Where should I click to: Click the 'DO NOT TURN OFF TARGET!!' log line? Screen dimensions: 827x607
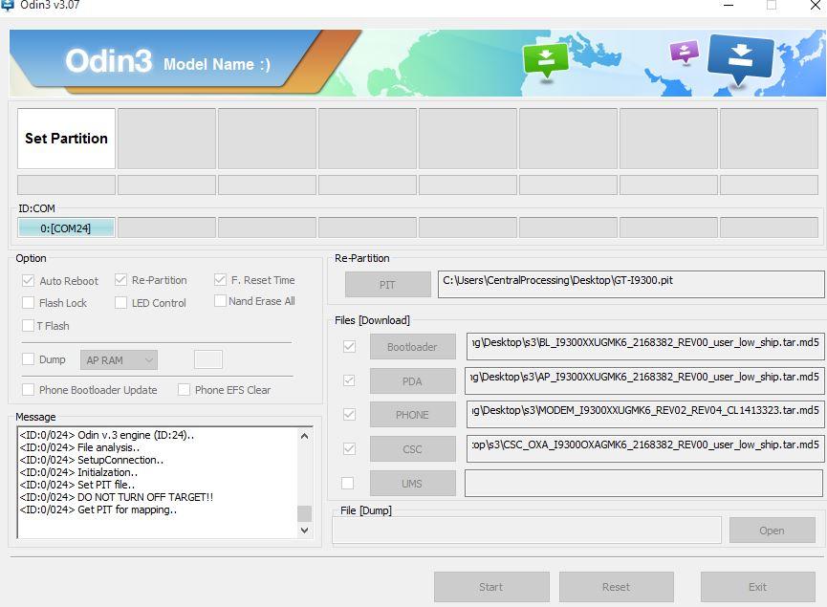coord(116,497)
